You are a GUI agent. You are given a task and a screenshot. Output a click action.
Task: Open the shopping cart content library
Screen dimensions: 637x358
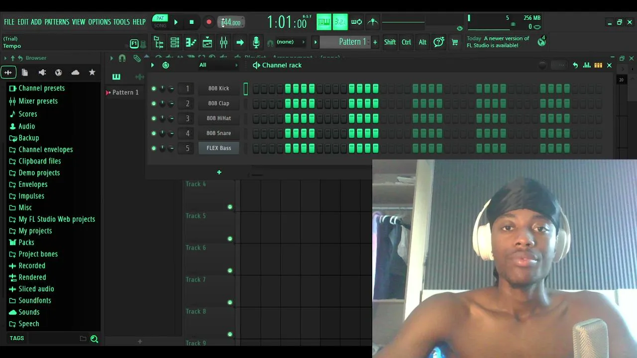point(455,42)
